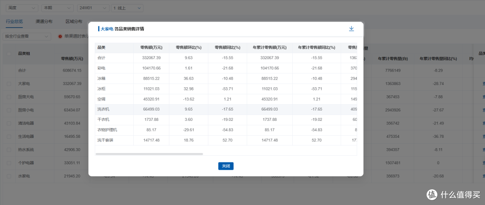
Task: Close the dialog with the 关闭 button
Action: 226,166
